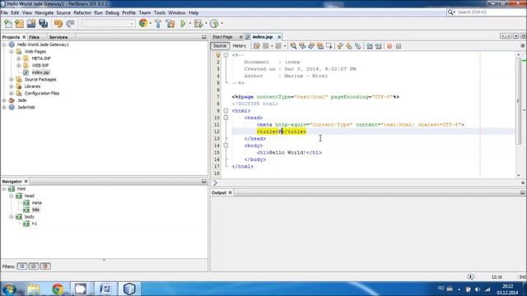Click the Profile Project clock icon
This screenshot has width=527, height=296.
coord(214,24)
